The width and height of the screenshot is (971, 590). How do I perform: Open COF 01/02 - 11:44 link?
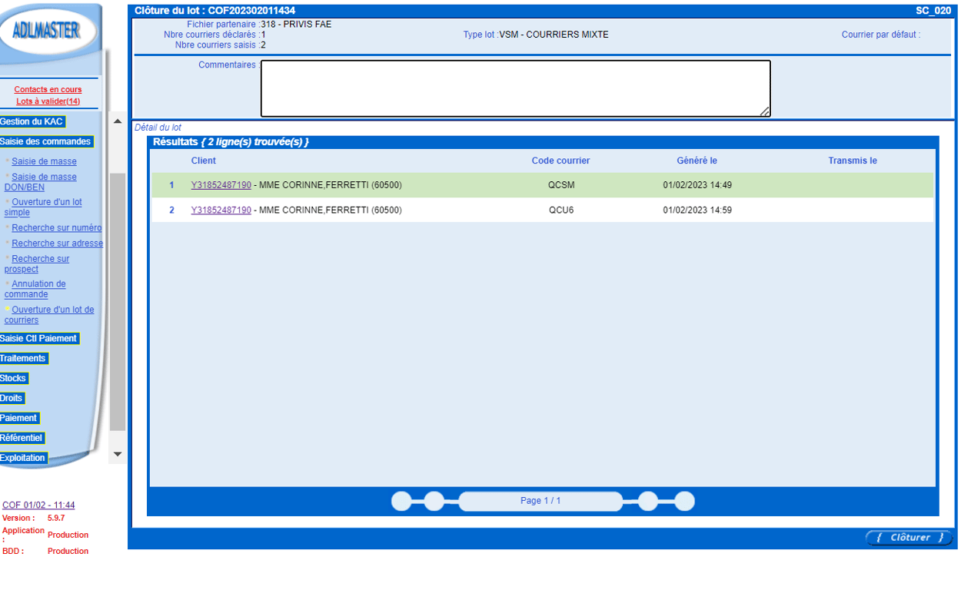pos(38,505)
